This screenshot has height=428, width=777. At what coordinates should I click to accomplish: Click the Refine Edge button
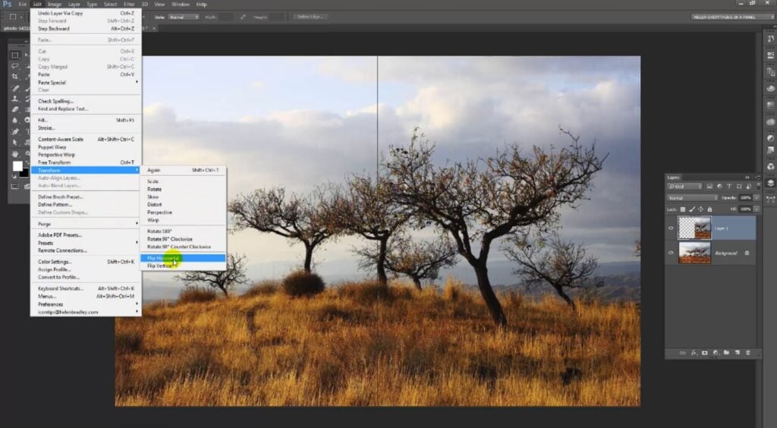[x=310, y=17]
